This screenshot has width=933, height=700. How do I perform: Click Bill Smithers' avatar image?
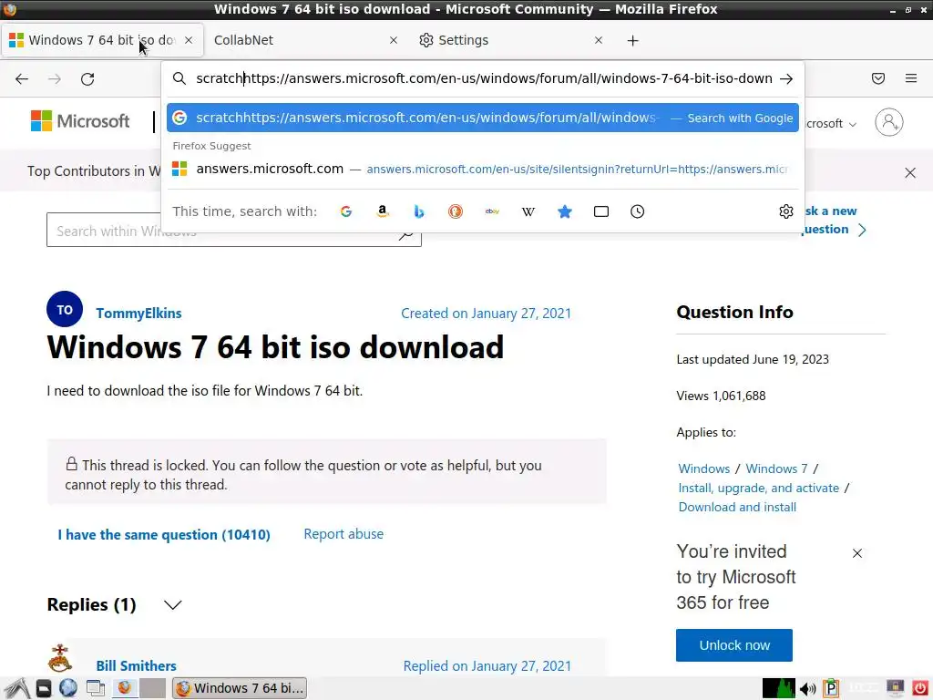(60, 658)
